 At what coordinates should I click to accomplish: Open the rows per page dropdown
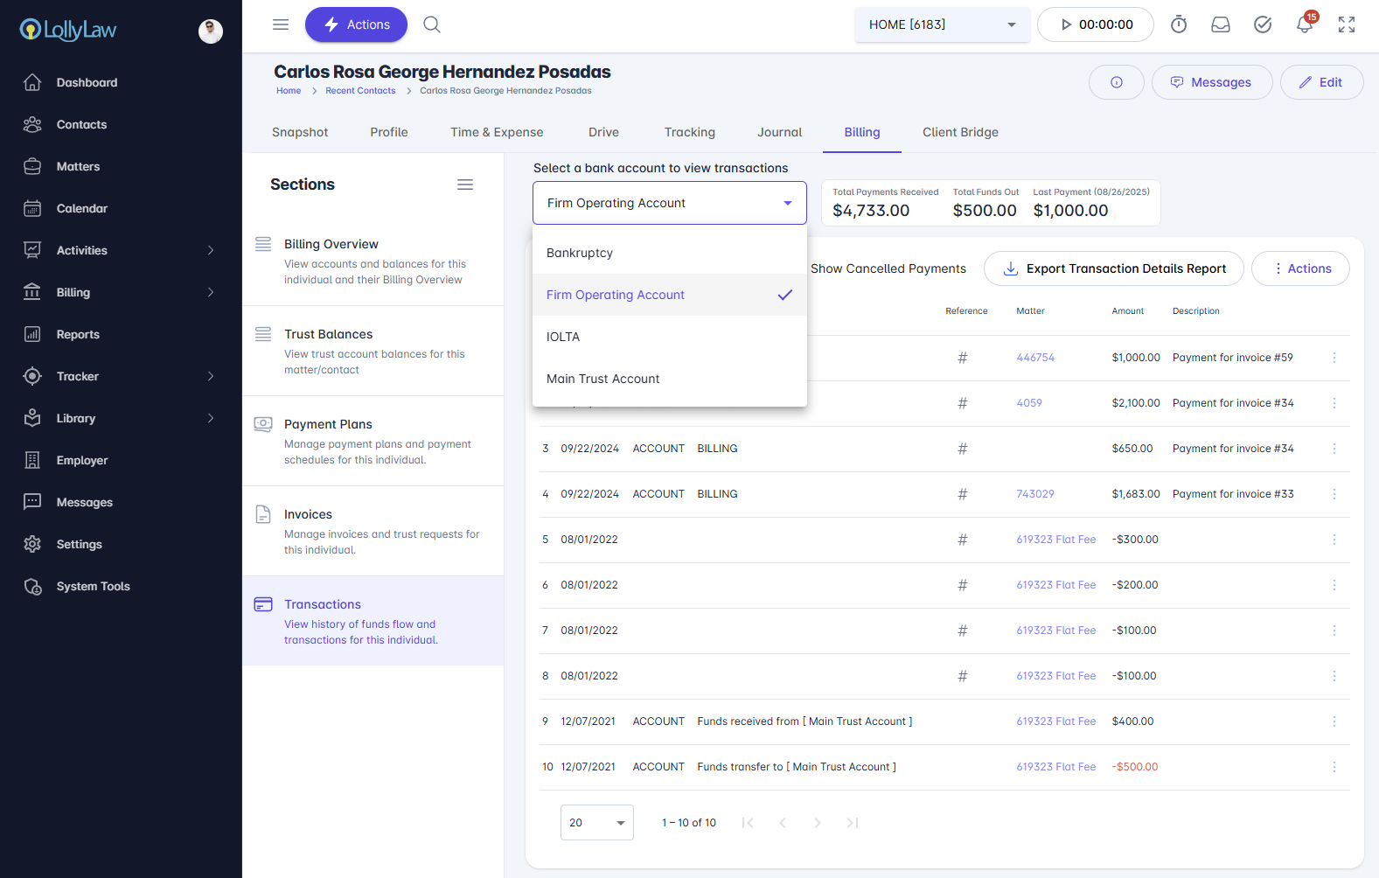[x=597, y=823]
